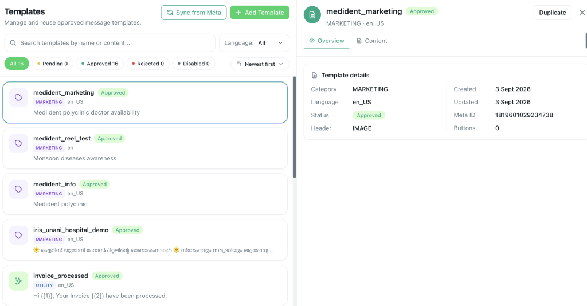Open the Overview tab
587x306 pixels.
click(326, 41)
